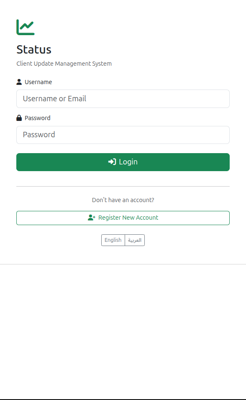Click the "Don't have an account?" text
Image resolution: width=246 pixels, height=400 pixels.
[x=123, y=200]
